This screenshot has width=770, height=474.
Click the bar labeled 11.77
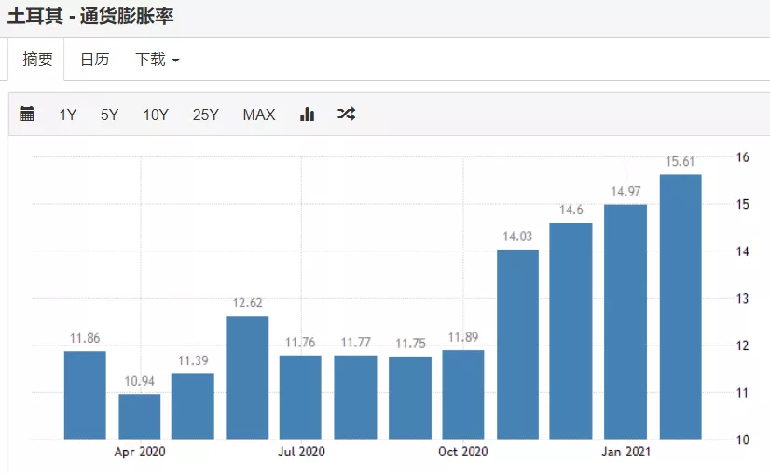355,398
